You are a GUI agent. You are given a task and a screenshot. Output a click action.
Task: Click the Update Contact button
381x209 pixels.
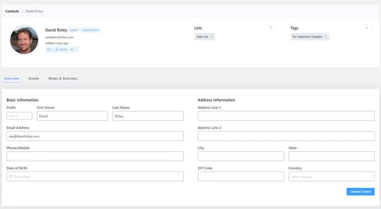(360, 192)
